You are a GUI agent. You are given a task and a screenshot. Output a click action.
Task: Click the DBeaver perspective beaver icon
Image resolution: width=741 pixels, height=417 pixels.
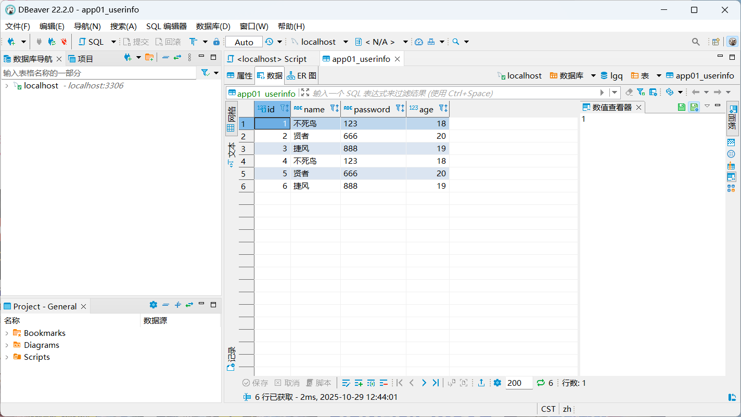tap(733, 42)
